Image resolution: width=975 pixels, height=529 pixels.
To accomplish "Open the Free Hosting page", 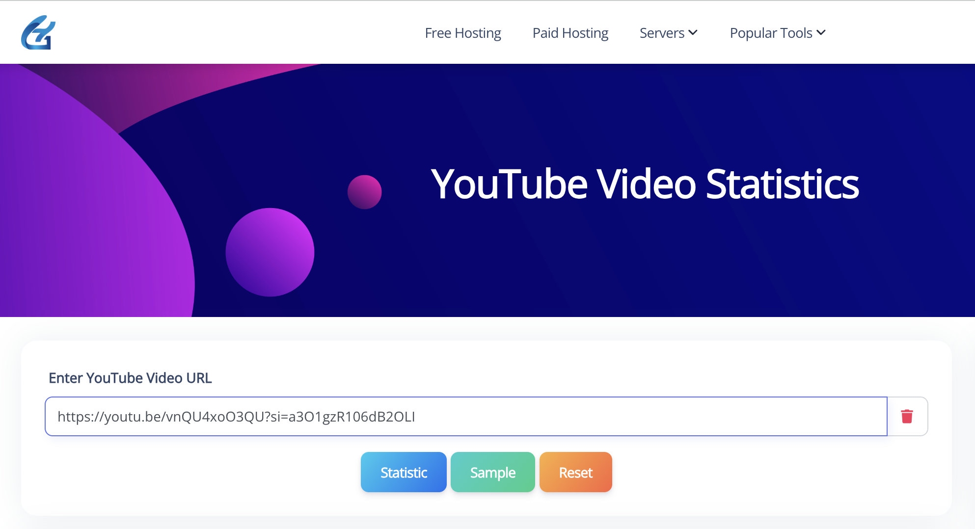I will pyautogui.click(x=462, y=33).
